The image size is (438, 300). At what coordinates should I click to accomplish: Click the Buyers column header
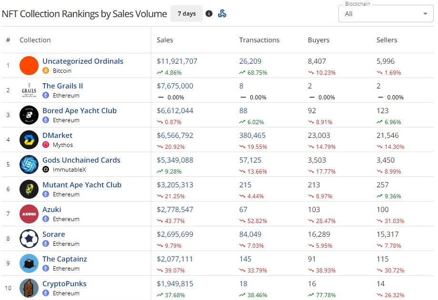click(x=319, y=40)
